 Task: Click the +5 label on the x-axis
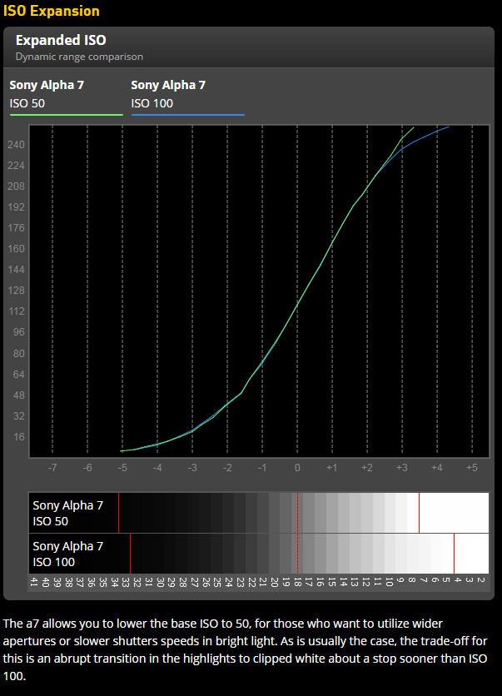[472, 467]
